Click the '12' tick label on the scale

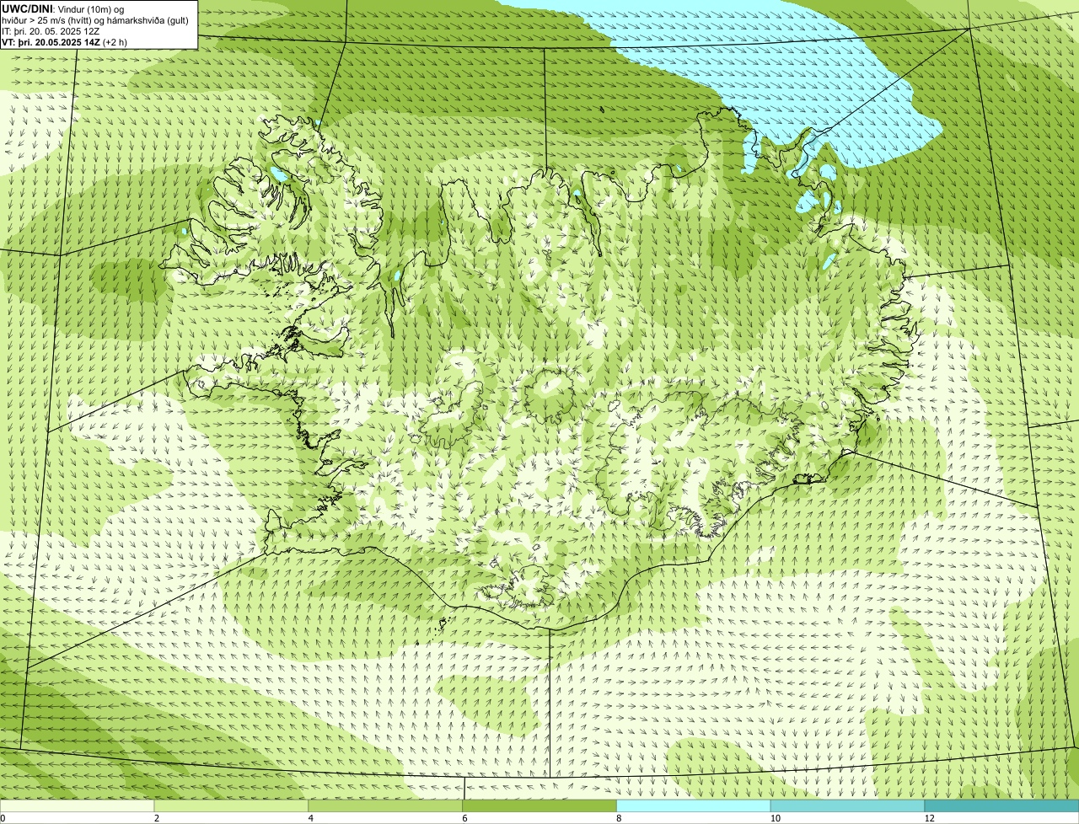coord(929,818)
